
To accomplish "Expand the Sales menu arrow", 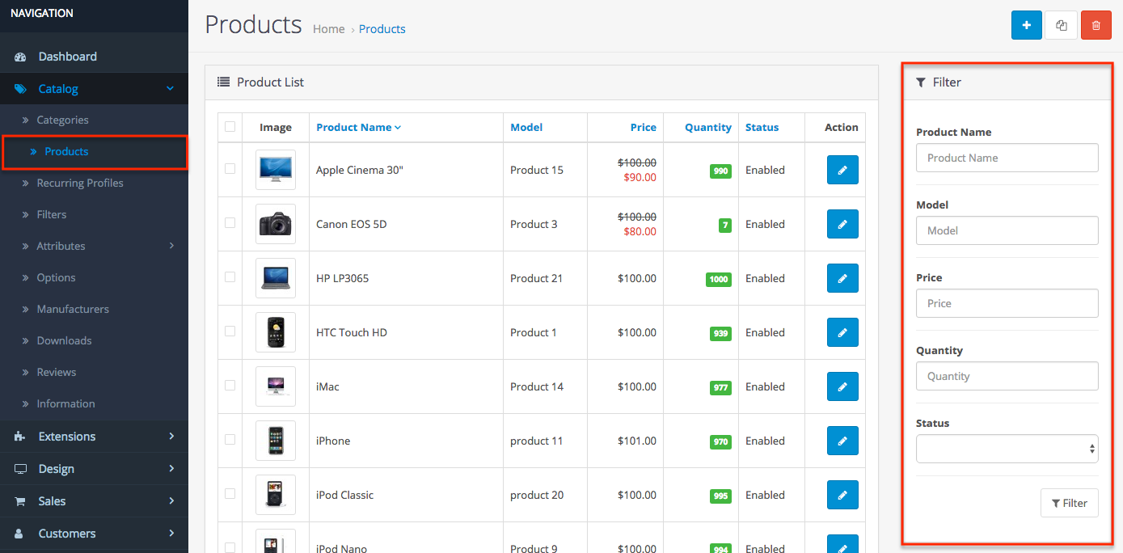I will tap(171, 501).
